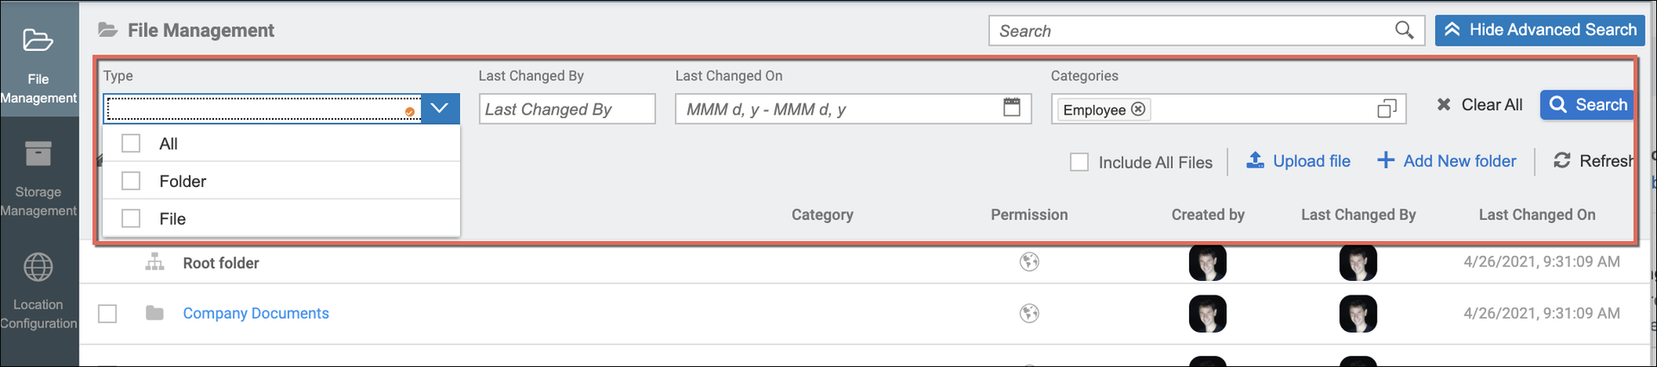Check the All type option
The height and width of the screenshot is (367, 1657).
[131, 144]
